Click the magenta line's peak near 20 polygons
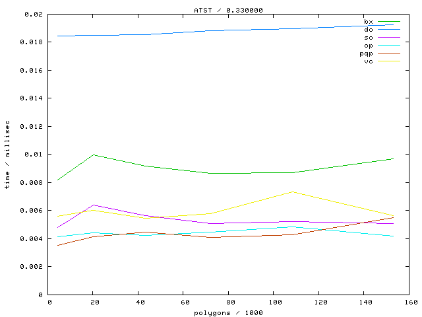The image size is (422, 317). pyautogui.click(x=94, y=205)
